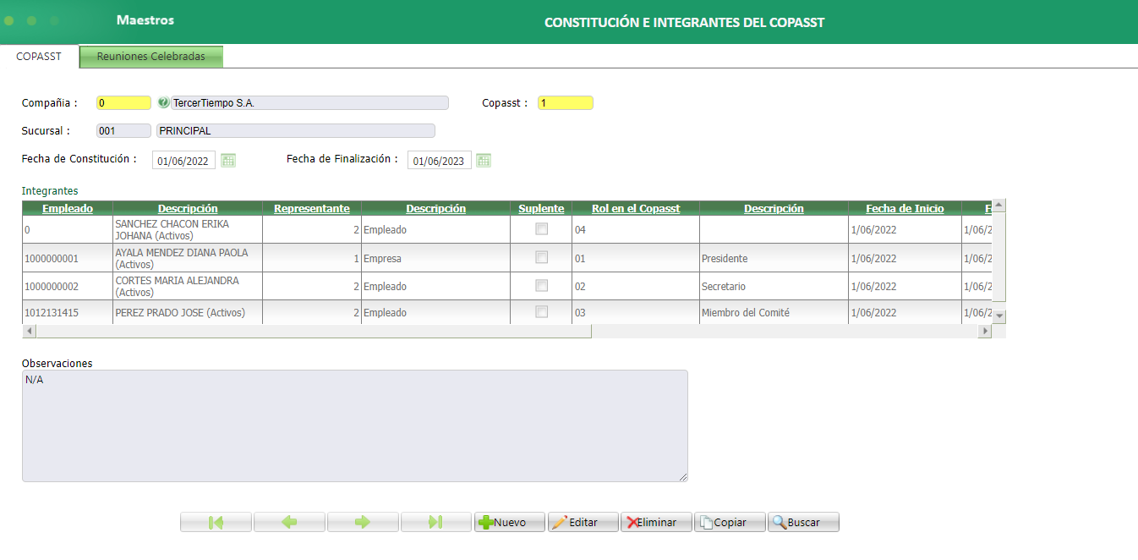
Task: Open the Fecha de Constitución calendar picker
Action: pos(227,159)
